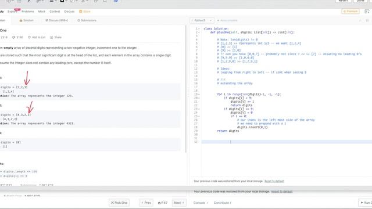
Task: Go to the Next problem
Action: [x=179, y=203]
